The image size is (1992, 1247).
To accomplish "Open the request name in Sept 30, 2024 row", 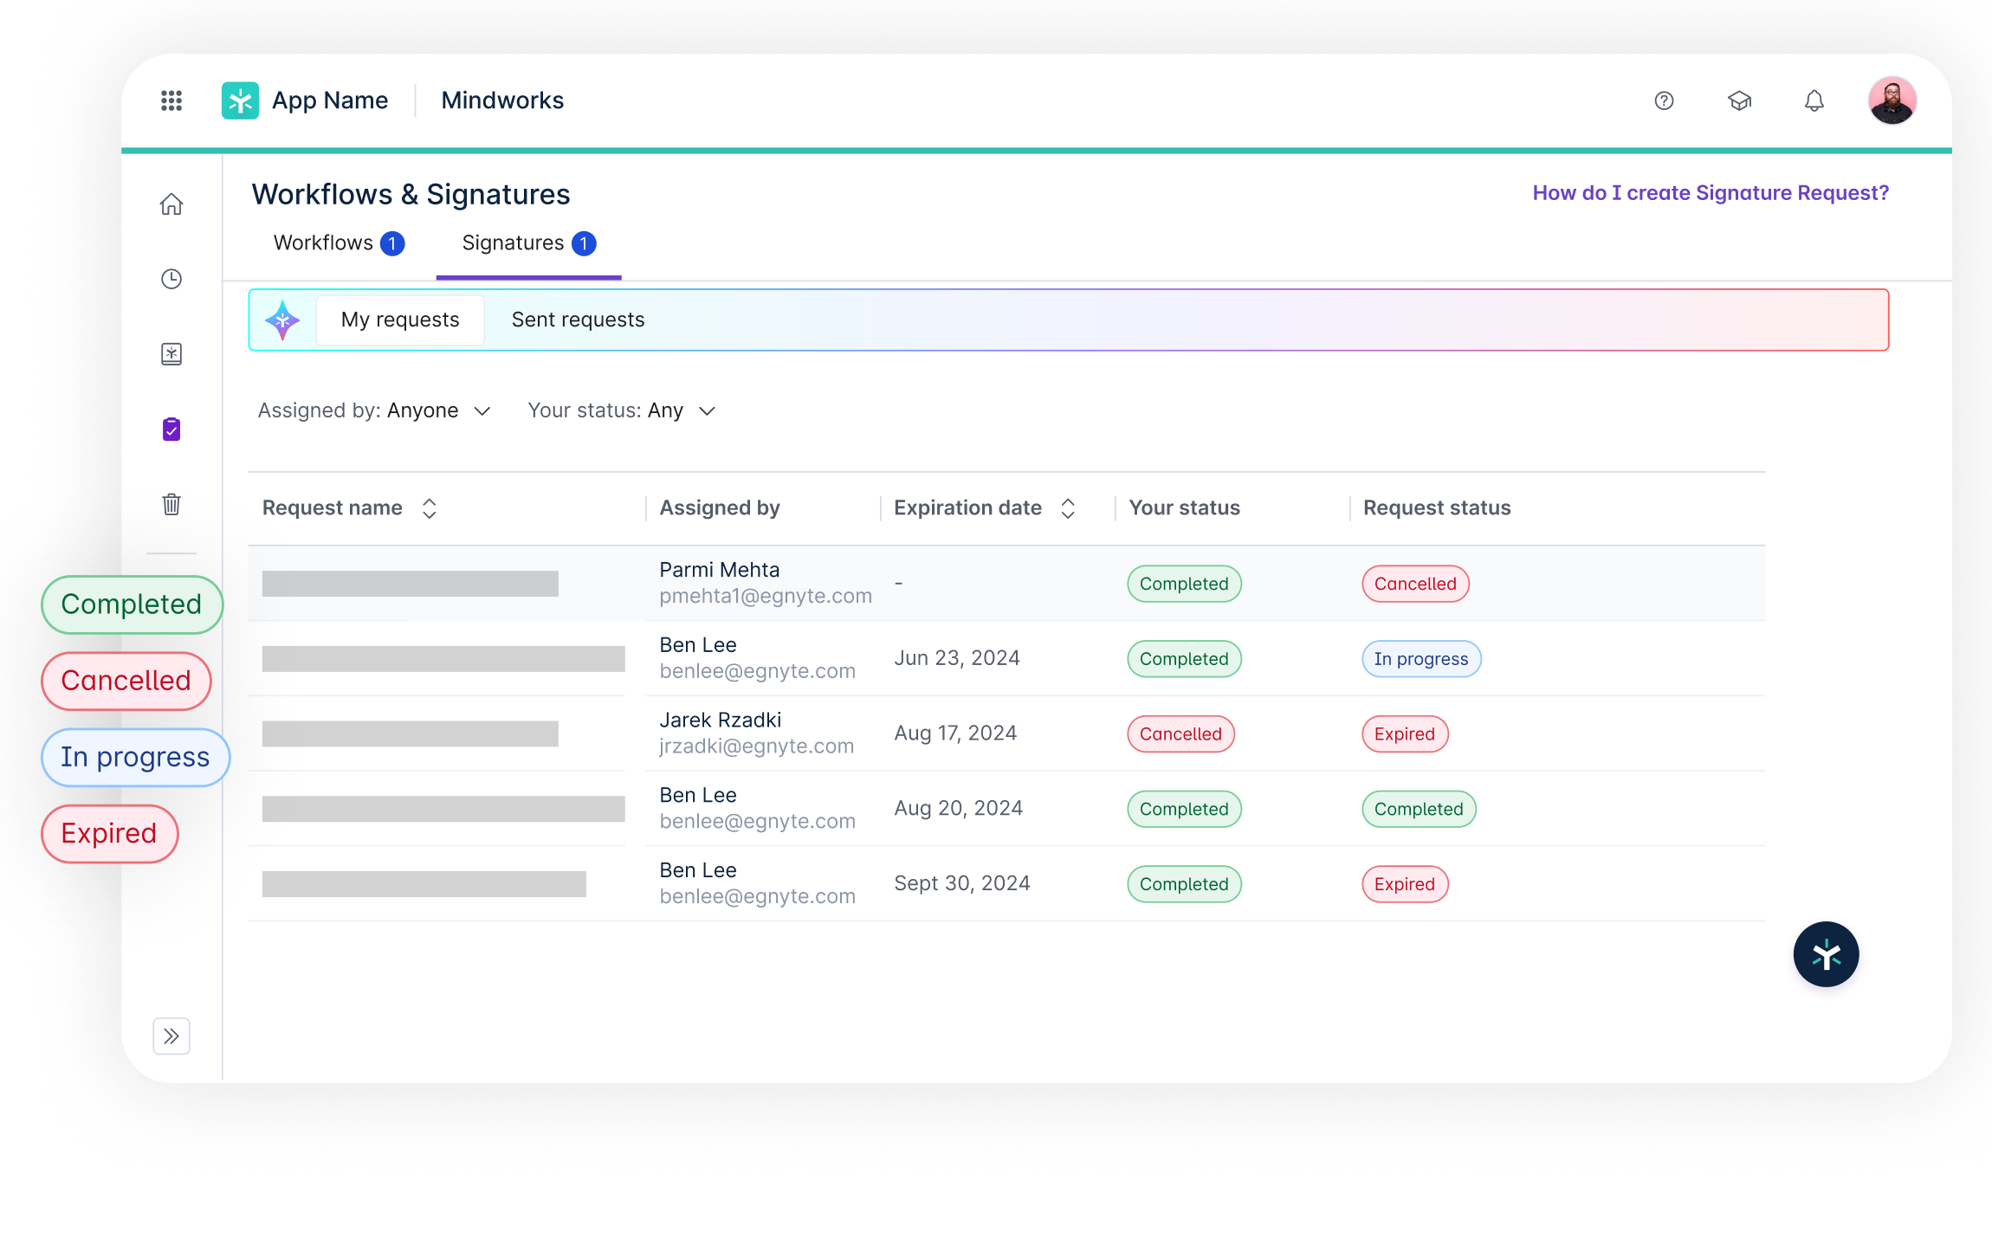I will tap(424, 884).
